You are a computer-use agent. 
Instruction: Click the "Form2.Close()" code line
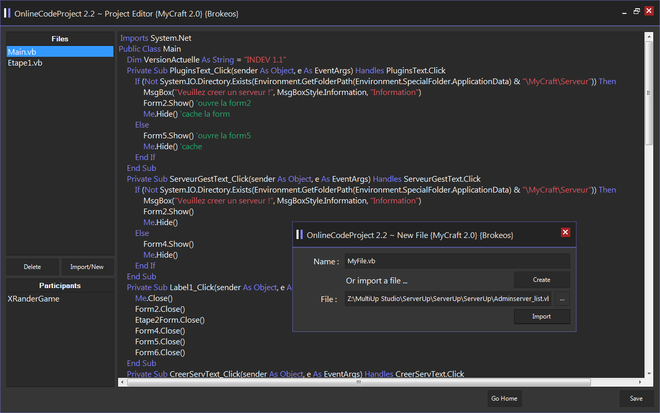click(x=160, y=309)
